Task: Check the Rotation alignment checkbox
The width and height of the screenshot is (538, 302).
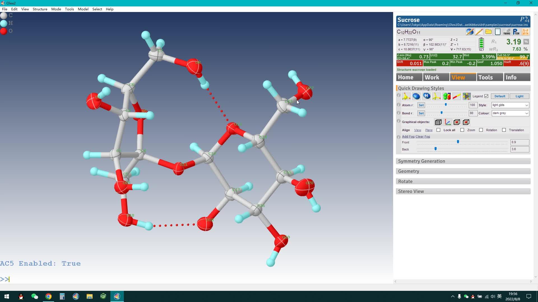Action: pyautogui.click(x=481, y=130)
